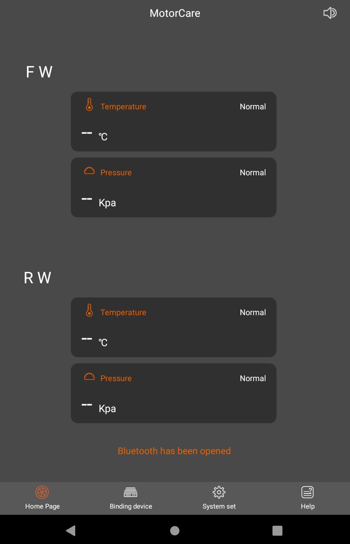Tap the rear wheel thermometer icon
The height and width of the screenshot is (544, 350).
89,311
